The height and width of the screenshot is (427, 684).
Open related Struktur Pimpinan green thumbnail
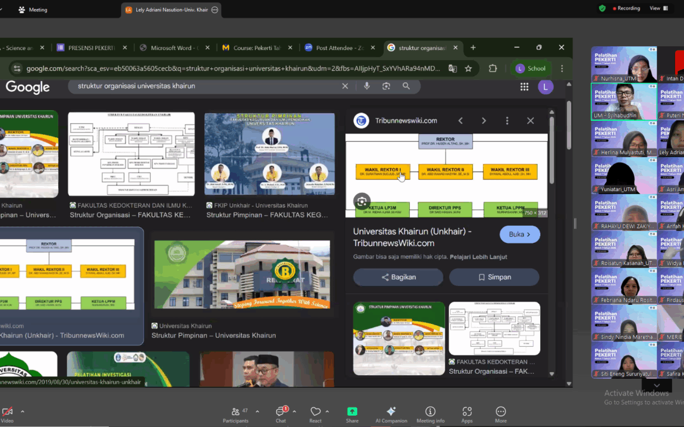coord(399,338)
